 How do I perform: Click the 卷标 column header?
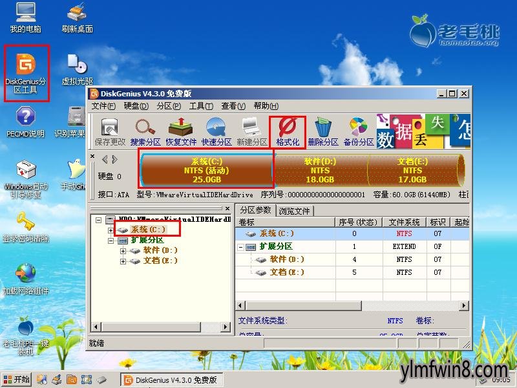(286, 222)
